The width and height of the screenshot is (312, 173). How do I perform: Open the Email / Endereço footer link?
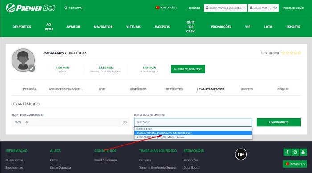[106, 160]
